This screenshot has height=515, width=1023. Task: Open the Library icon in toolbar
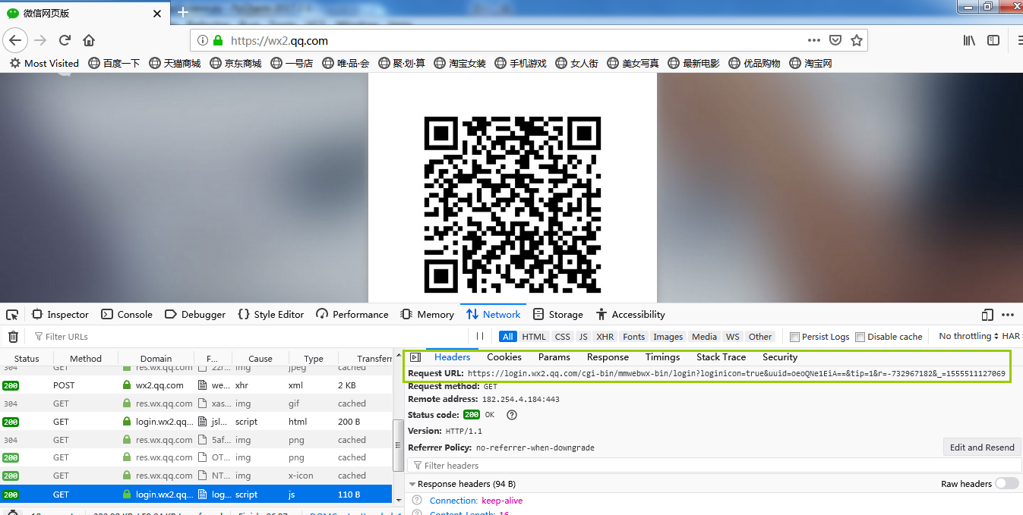click(970, 40)
